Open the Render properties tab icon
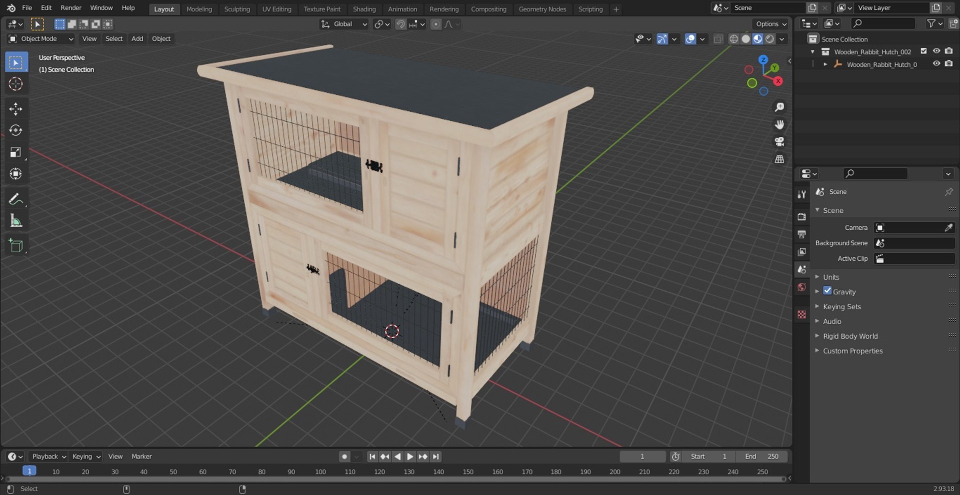 point(802,216)
